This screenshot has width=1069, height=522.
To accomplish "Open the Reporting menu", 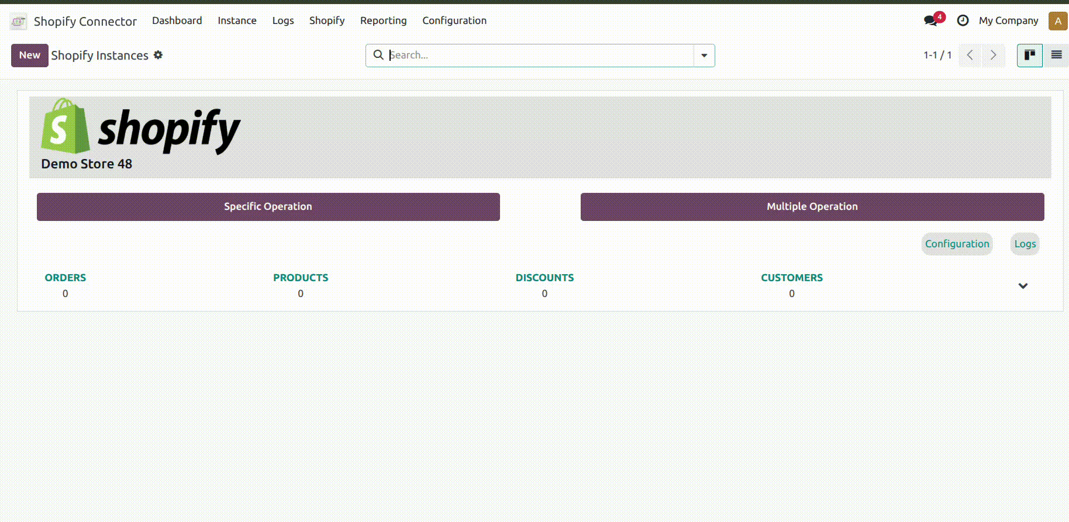I will coord(383,21).
